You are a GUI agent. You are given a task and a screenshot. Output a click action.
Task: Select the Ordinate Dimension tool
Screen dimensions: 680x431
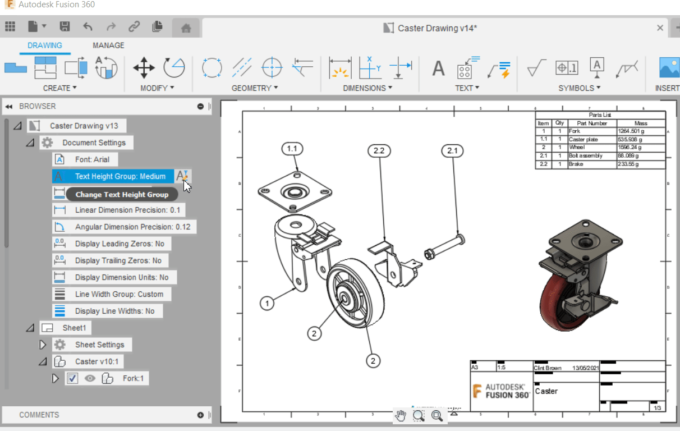[370, 68]
